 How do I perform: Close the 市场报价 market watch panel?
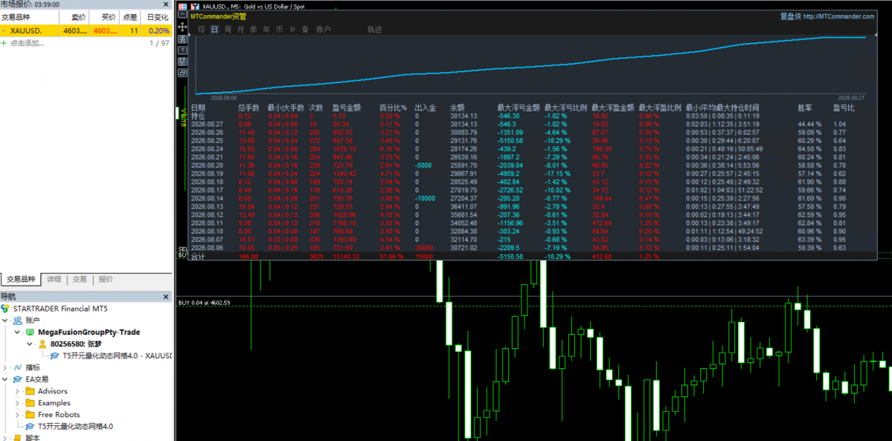(166, 4)
